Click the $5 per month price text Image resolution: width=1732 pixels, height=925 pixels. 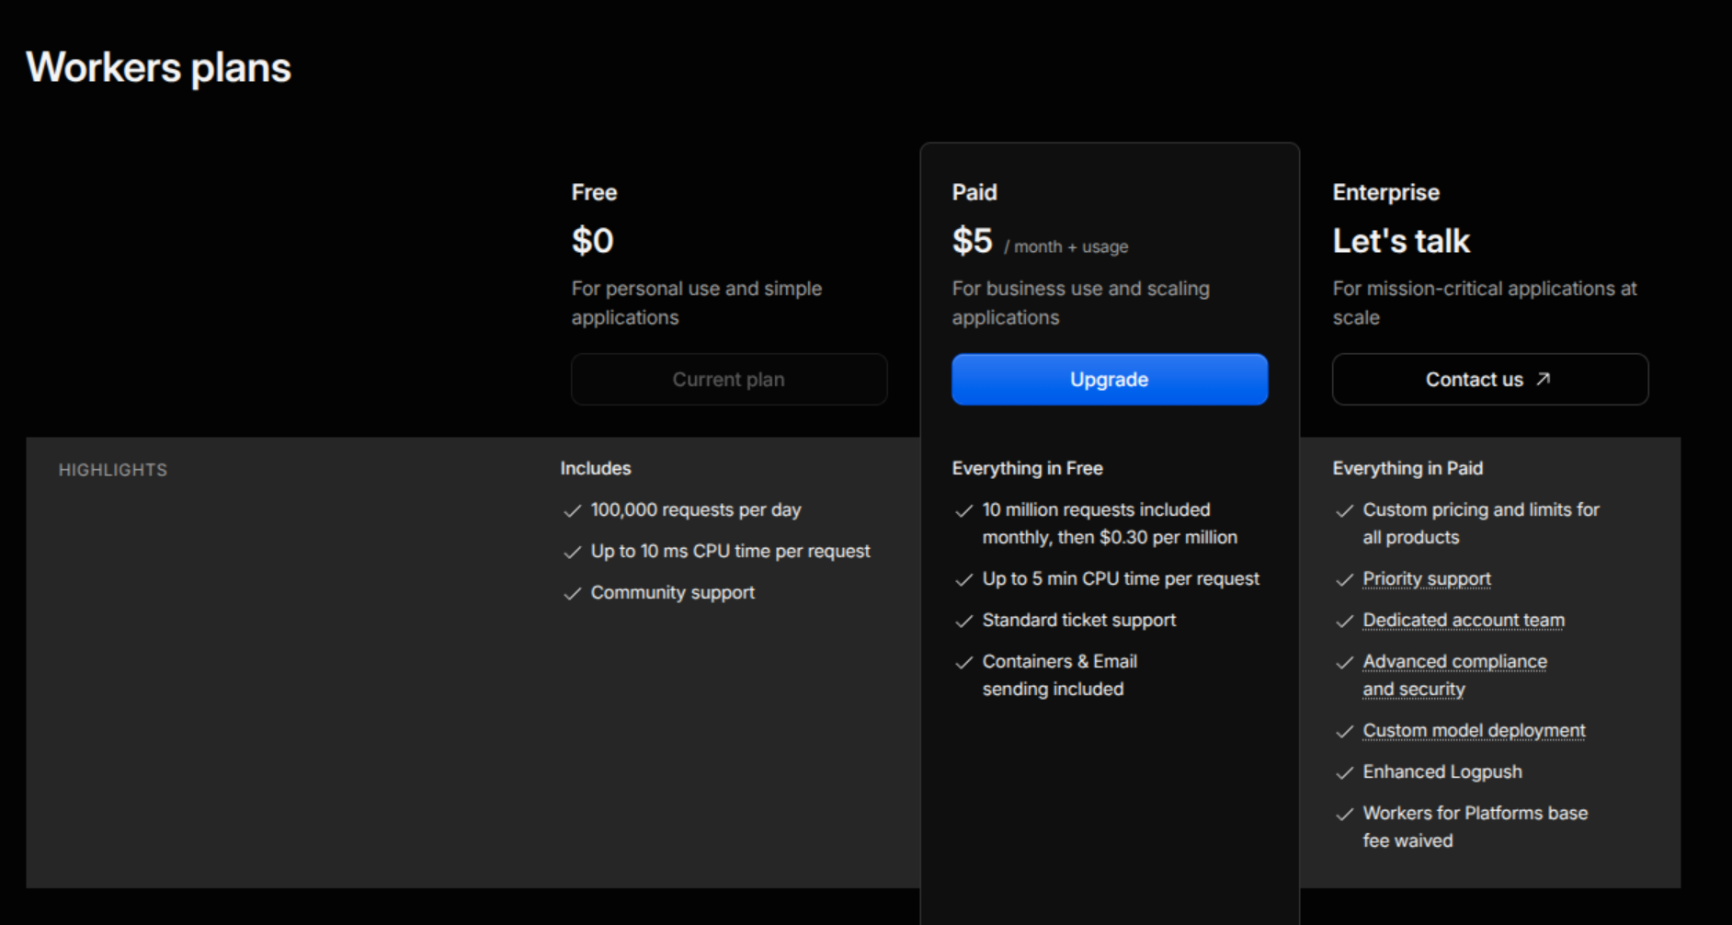(1040, 242)
